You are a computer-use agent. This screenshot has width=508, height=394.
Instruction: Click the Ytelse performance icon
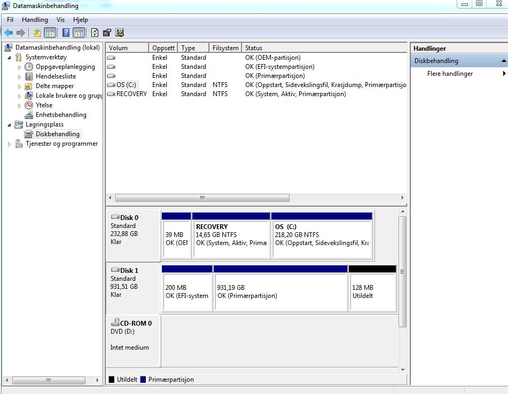pos(29,105)
